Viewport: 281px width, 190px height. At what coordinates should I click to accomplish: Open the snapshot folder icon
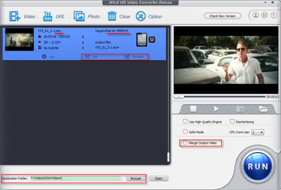pyautogui.click(x=263, y=109)
